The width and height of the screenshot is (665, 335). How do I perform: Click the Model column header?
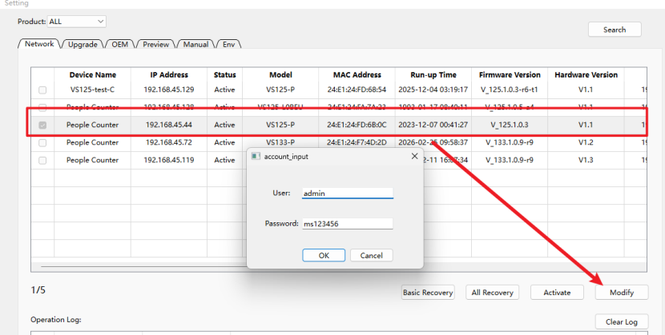pyautogui.click(x=280, y=75)
